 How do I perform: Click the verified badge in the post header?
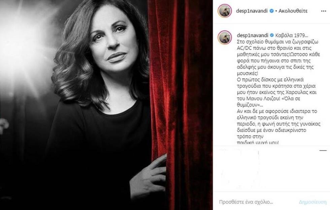[x=272, y=11]
